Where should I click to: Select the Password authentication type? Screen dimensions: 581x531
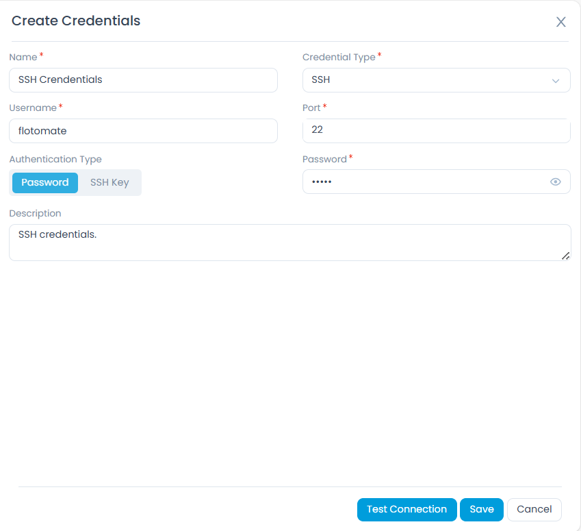[44, 182]
